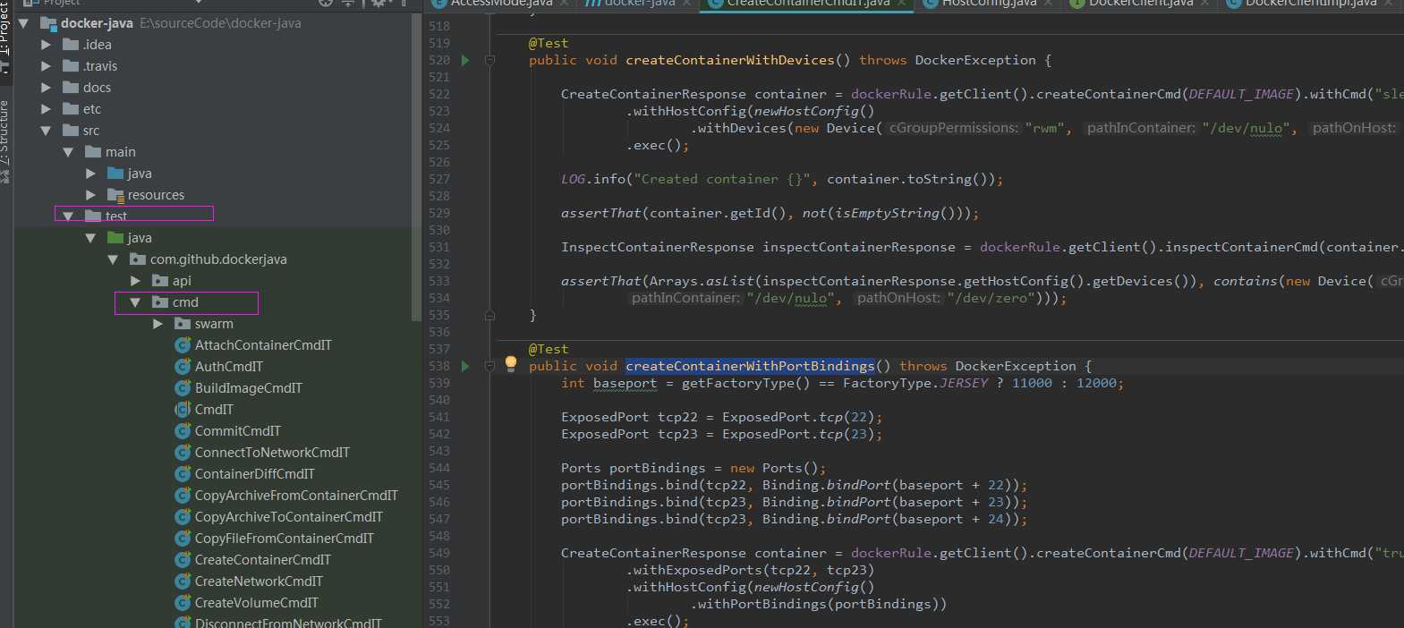Screen dimensions: 1404x628
Task: Click the @Test annotation on line 537
Action: pos(548,349)
